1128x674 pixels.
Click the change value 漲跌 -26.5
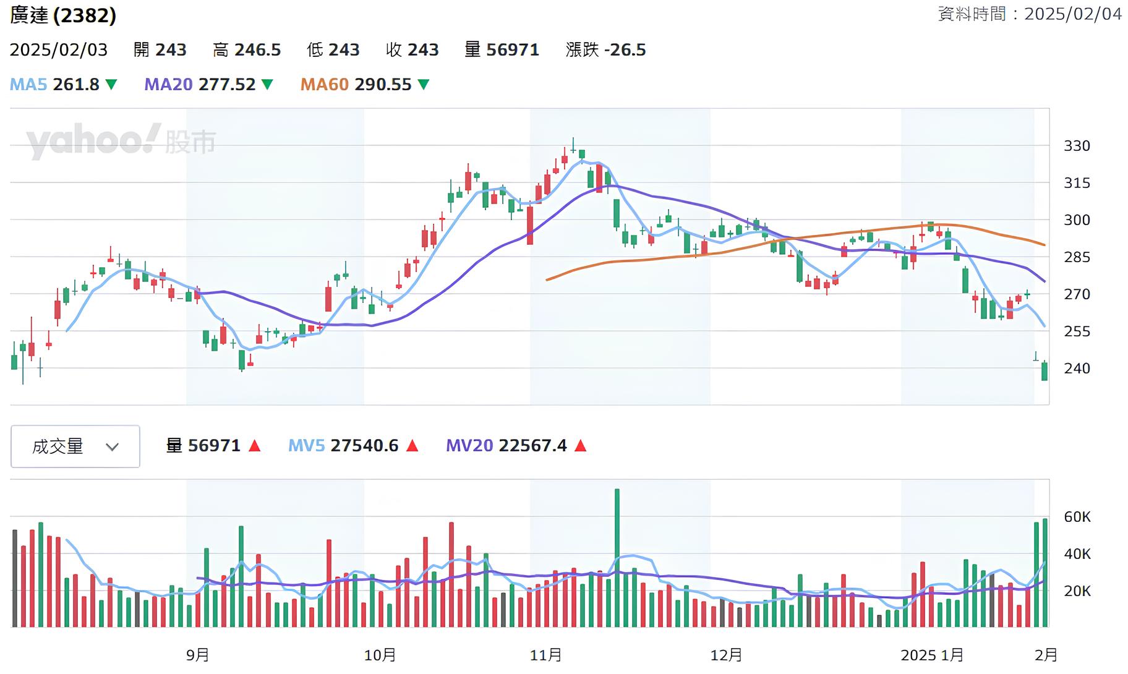coord(606,49)
